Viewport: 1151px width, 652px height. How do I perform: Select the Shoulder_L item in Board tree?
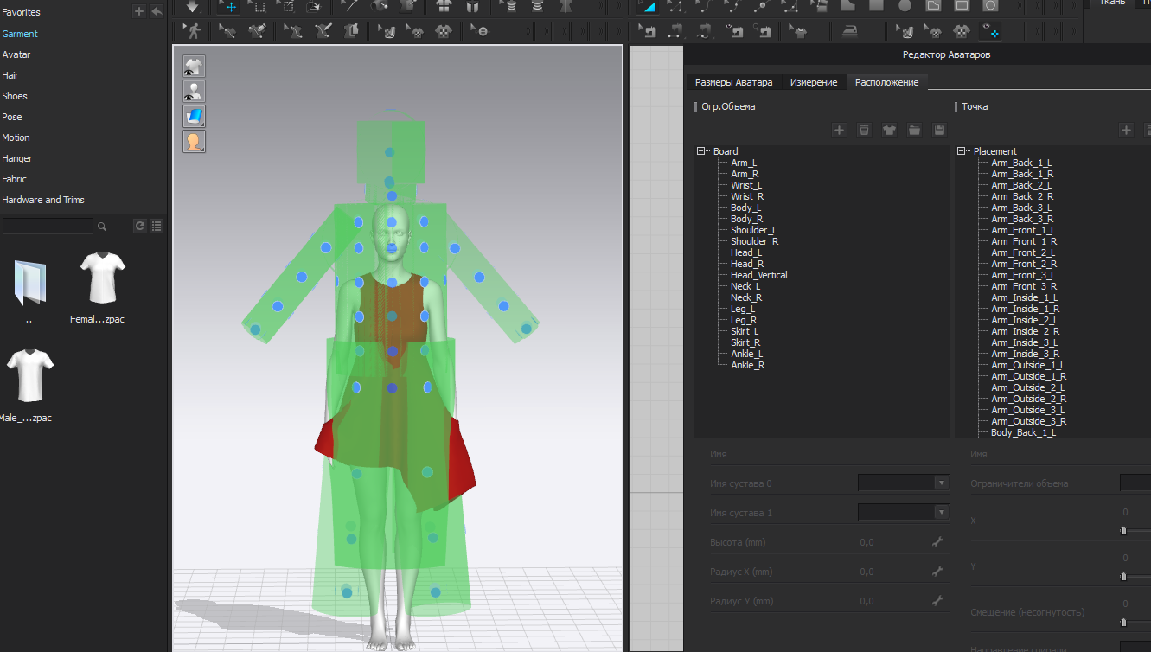(753, 230)
